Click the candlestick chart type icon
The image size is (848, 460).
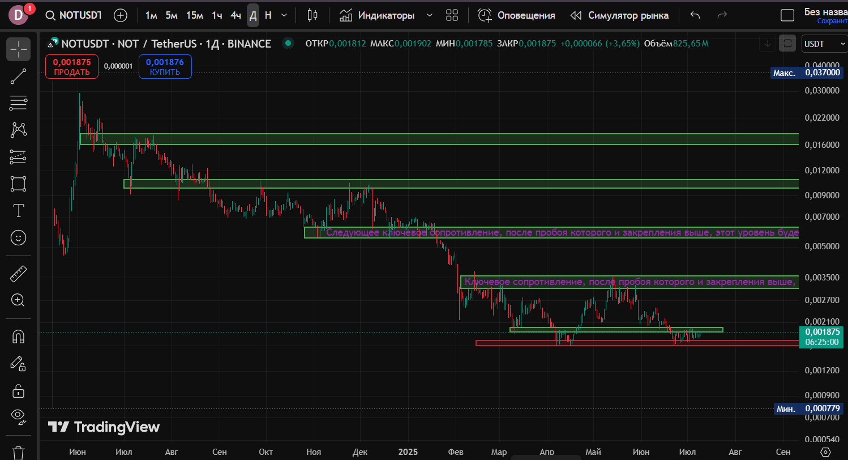[312, 15]
